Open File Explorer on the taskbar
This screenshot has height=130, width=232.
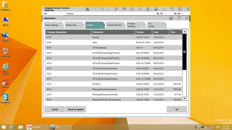pyautogui.click(x=21, y=127)
